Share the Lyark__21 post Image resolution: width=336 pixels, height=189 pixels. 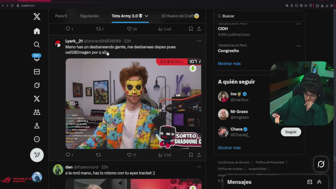(199, 155)
